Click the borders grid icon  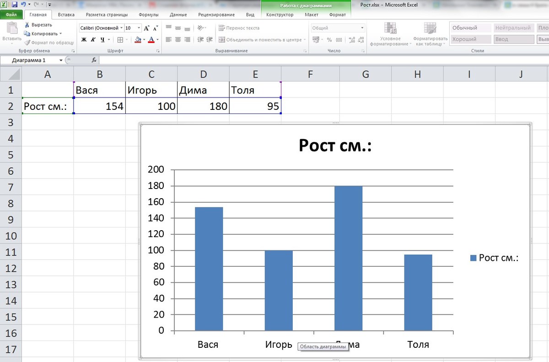[x=120, y=40]
